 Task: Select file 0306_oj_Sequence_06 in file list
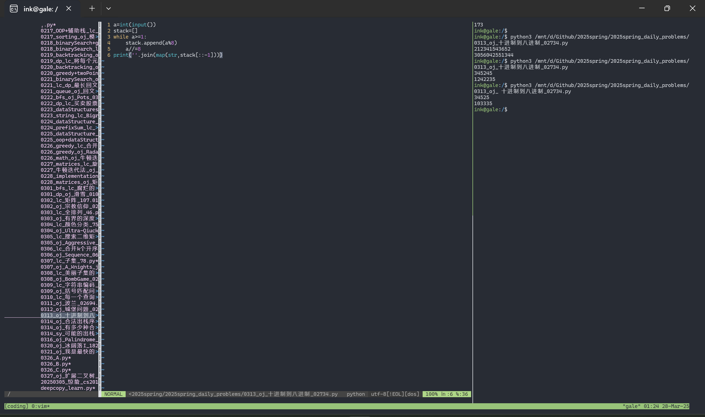click(69, 255)
